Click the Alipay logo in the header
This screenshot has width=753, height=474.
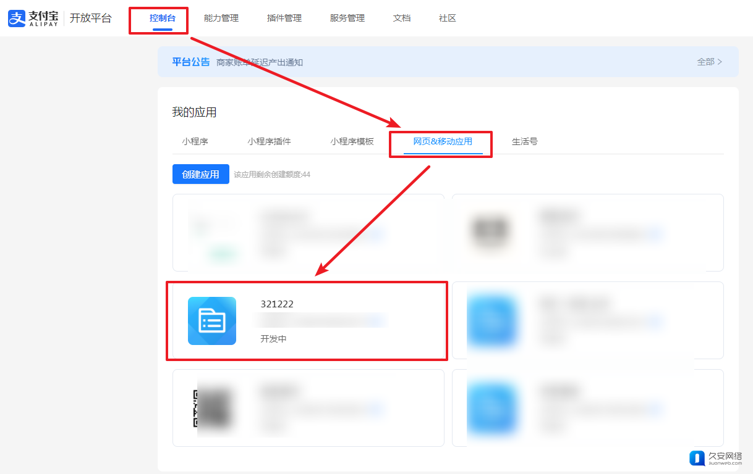coord(33,18)
